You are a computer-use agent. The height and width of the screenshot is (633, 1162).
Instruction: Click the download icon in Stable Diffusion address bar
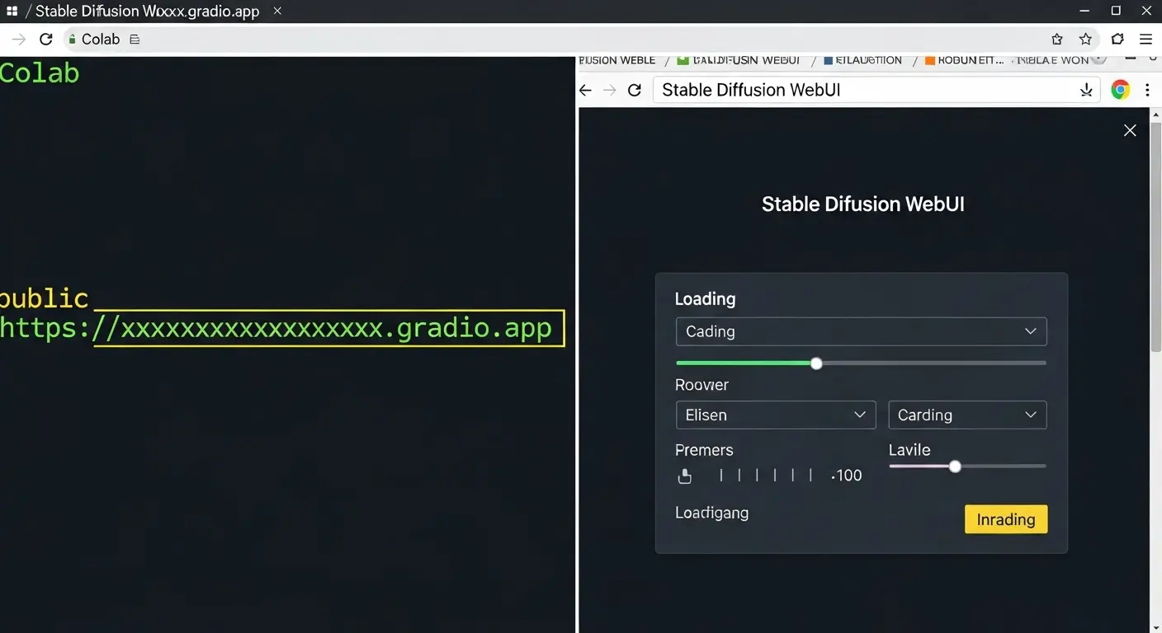1086,90
